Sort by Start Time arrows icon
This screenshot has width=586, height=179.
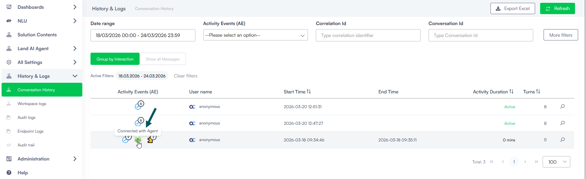pyautogui.click(x=309, y=92)
